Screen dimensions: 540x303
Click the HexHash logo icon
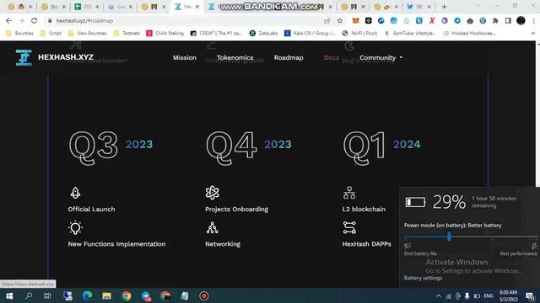(24, 57)
